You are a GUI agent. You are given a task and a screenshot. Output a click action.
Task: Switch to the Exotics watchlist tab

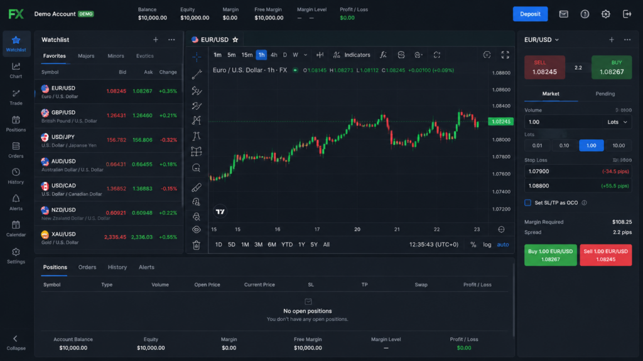[x=145, y=56]
